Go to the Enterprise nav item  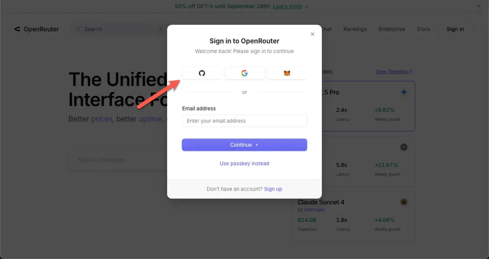[x=392, y=29]
